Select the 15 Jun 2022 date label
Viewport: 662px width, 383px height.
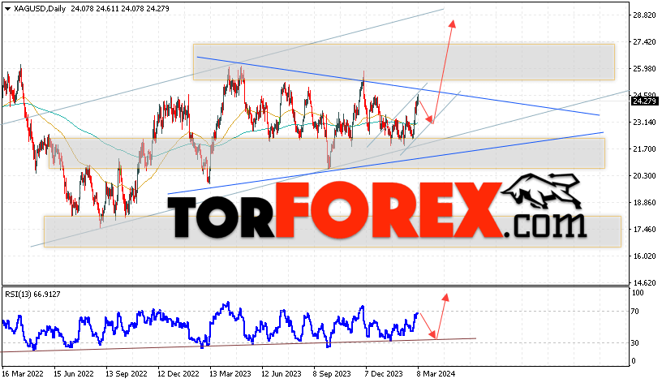pyautogui.click(x=74, y=374)
